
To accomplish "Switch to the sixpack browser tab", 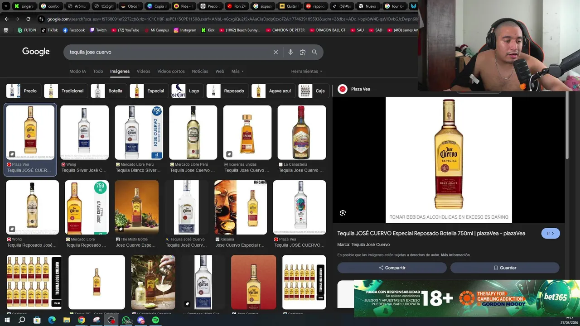I will coord(262,6).
